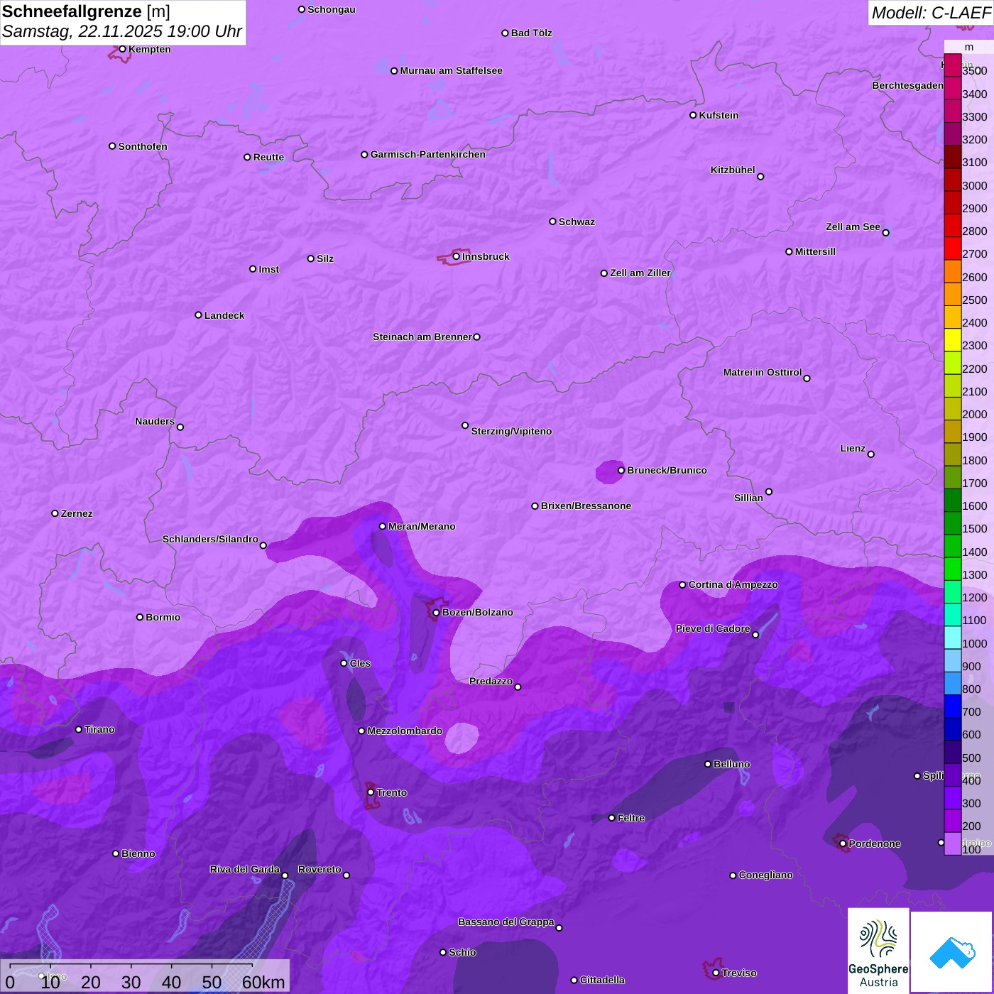Click the blue cloud logo tile
Viewport: 994px width, 994px height.
952,952
